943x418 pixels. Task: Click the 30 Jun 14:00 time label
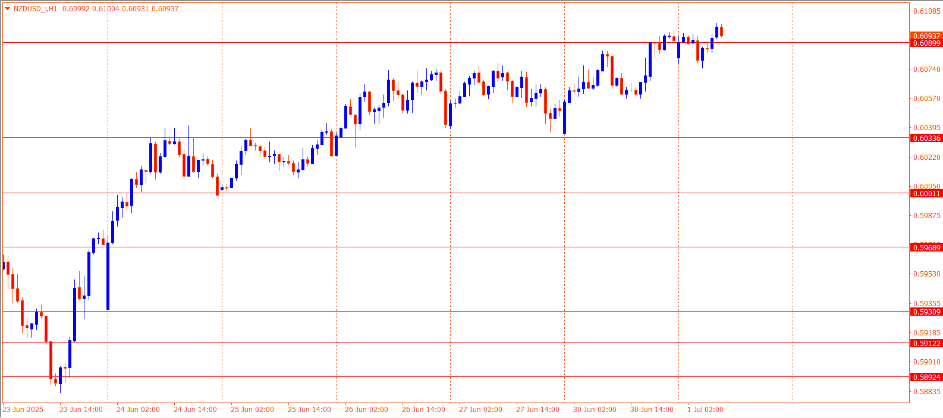tap(652, 410)
